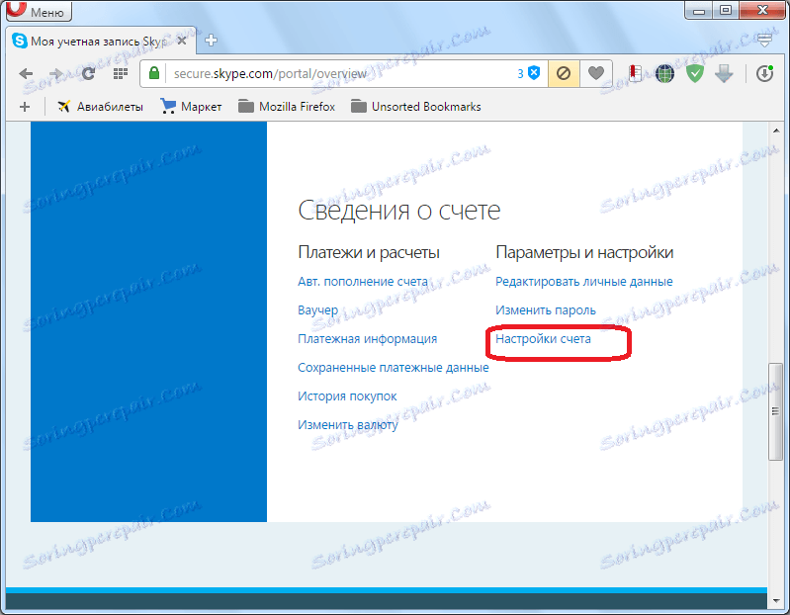This screenshot has width=790, height=615.
Task: Click the page scroll up arrow
Action: pyautogui.click(x=776, y=130)
